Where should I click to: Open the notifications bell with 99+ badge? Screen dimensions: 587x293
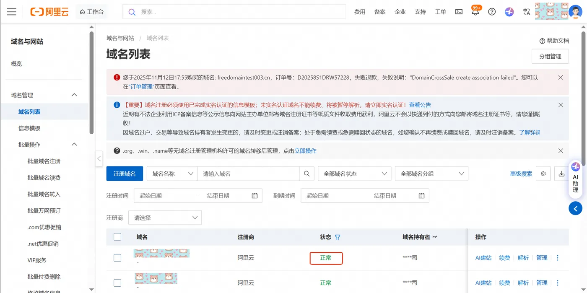point(475,11)
